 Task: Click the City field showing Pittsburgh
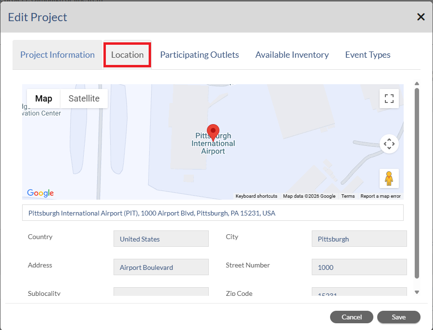pyautogui.click(x=359, y=239)
